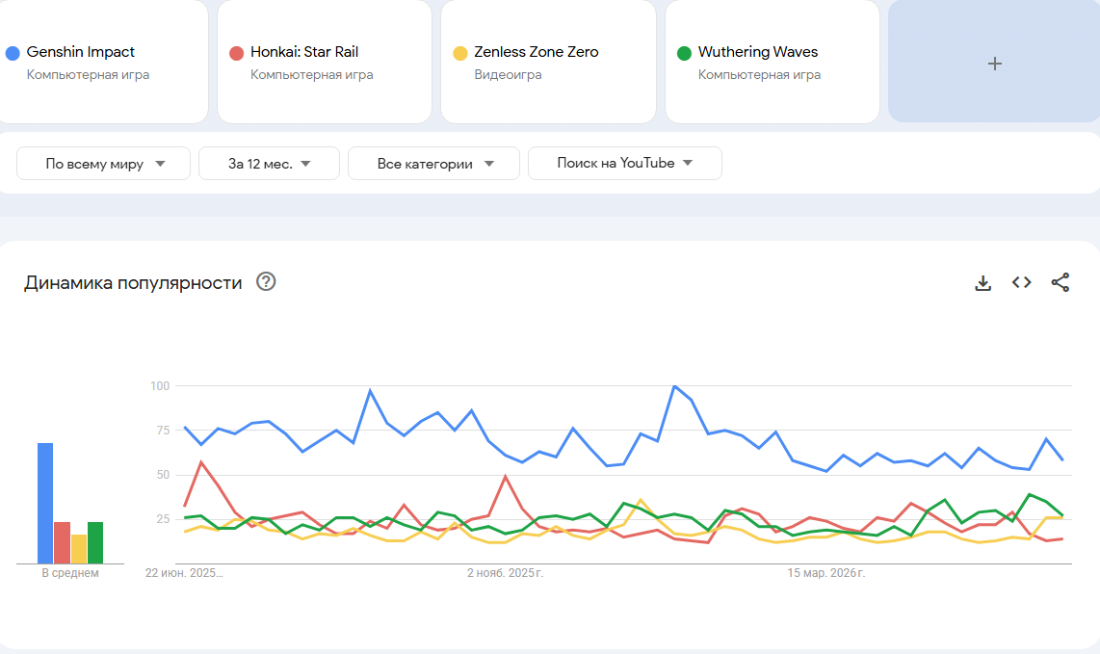1100x654 pixels.
Task: Open the help question mark icon
Action: coord(266,281)
